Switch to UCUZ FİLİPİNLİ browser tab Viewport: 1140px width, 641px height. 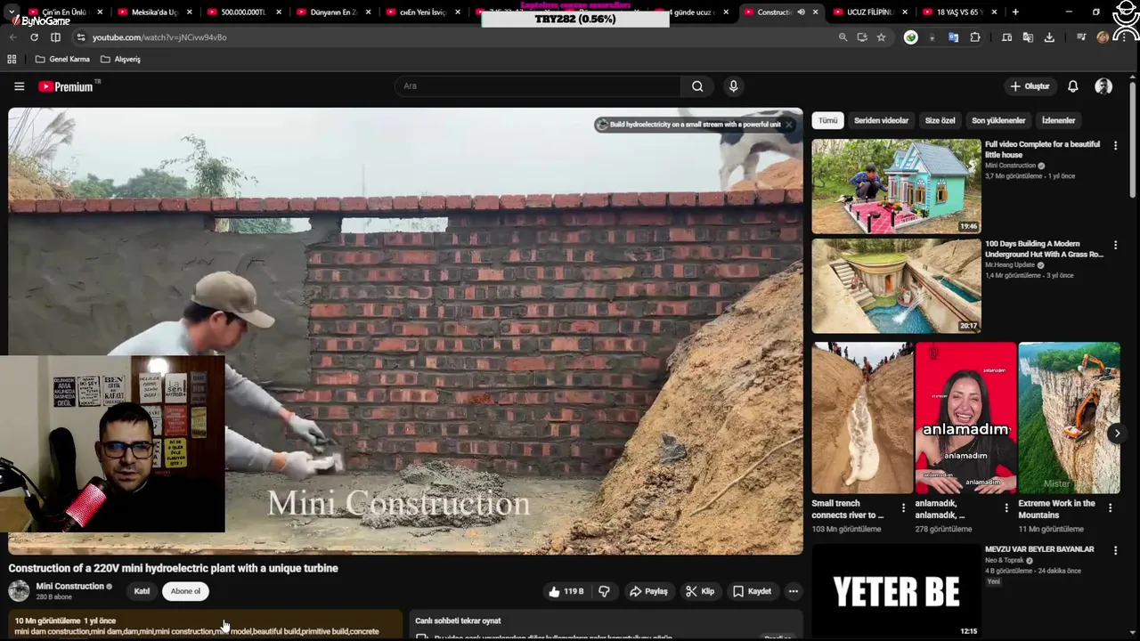869,12
